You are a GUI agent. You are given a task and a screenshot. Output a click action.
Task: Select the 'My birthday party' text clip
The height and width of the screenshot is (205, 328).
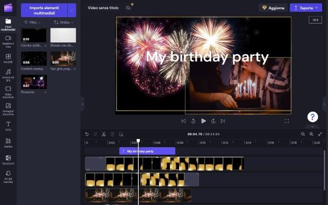click(147, 151)
